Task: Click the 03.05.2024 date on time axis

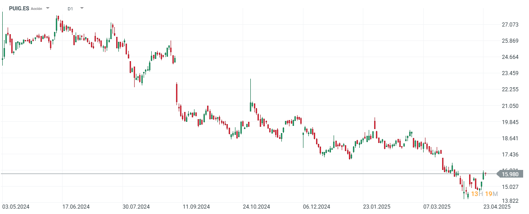Action: (x=16, y=207)
